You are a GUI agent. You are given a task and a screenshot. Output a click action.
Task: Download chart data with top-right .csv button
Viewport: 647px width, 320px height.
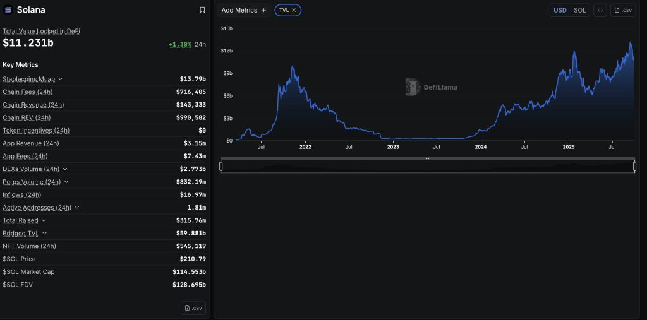(x=623, y=10)
